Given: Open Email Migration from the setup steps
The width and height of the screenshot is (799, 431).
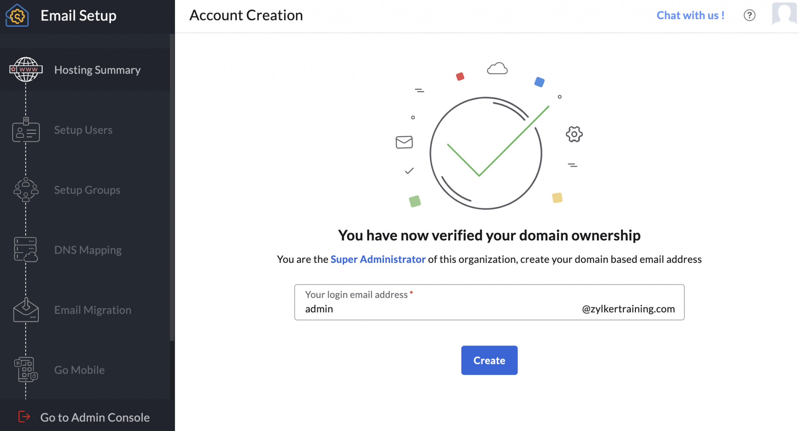Looking at the screenshot, I should [x=93, y=310].
